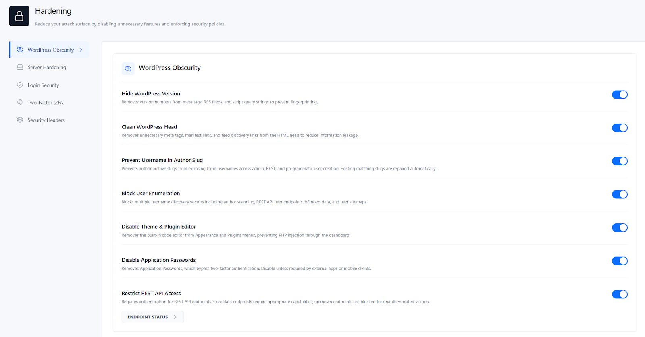
Task: Click description about built-in code editor
Action: pos(236,235)
